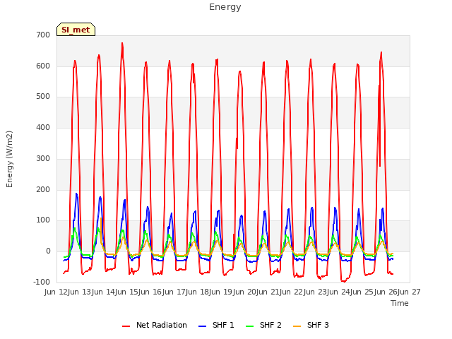The height and width of the screenshot is (339, 452).
Task: Click the Jun 19 x-axis tick label
Action: (x=221, y=292)
